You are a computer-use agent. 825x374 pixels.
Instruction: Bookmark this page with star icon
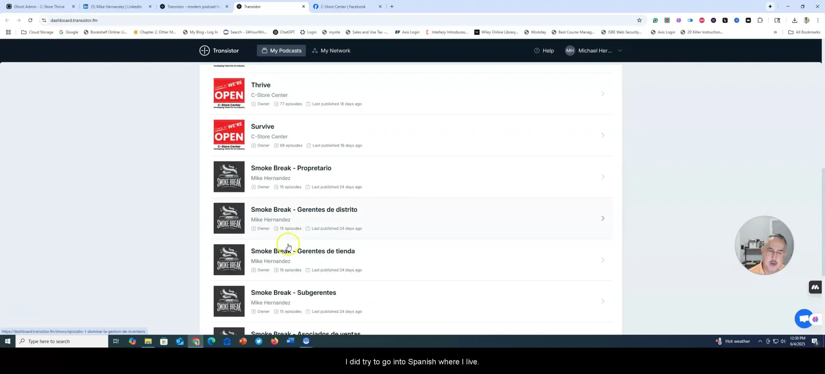coord(639,20)
